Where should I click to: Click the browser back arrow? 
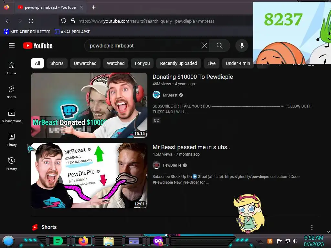[x=8, y=21]
